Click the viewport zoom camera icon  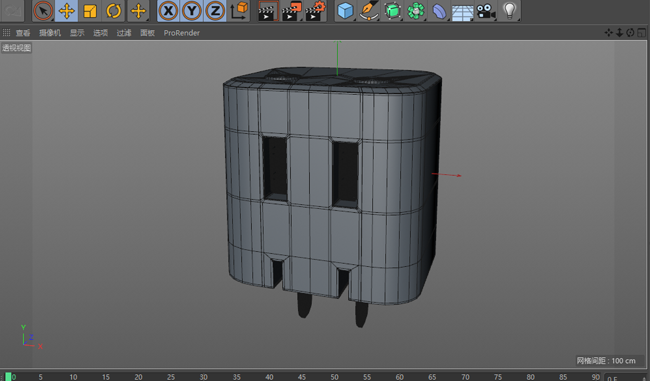coord(619,33)
